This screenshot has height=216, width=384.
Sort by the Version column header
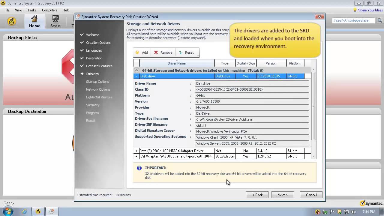[271, 63]
